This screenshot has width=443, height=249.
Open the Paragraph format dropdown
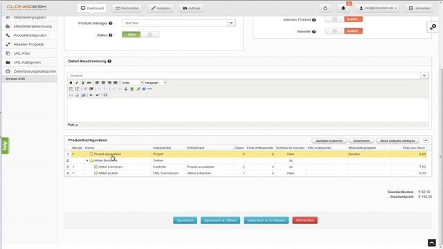pyautogui.click(x=155, y=83)
